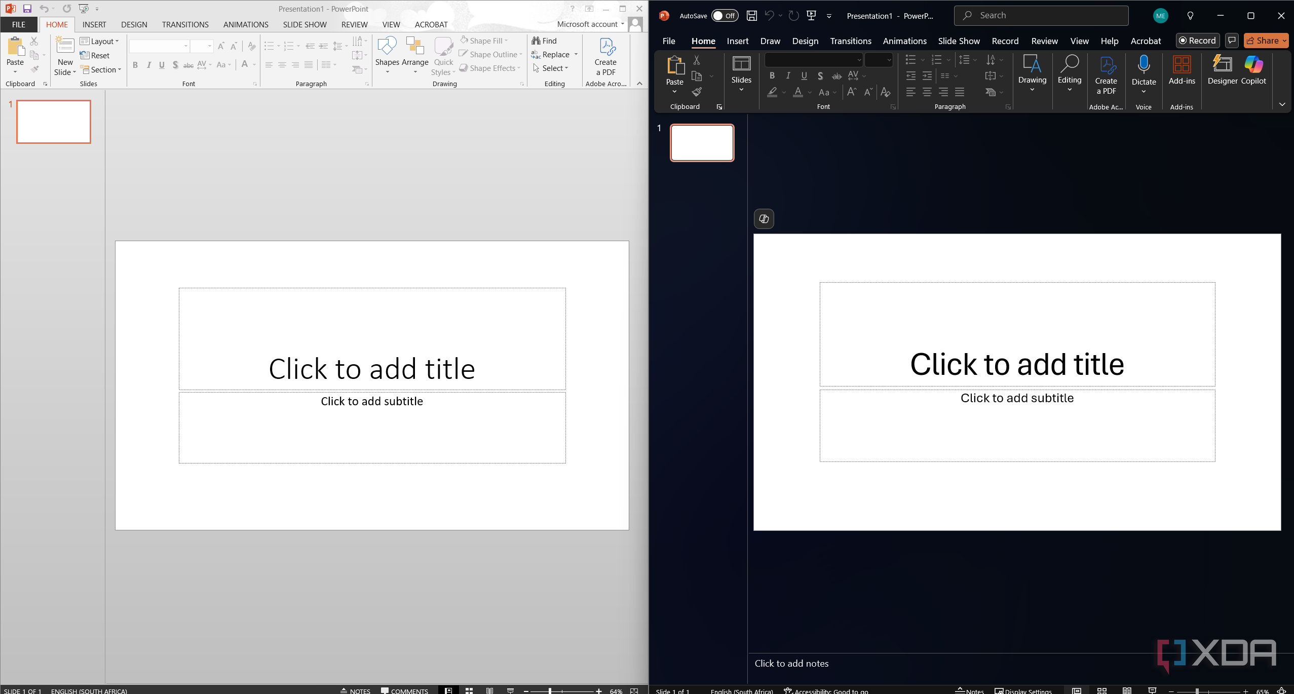Screen dimensions: 1294x694
Task: Click Paste icon in dark PowerPoint
Action: tap(675, 65)
